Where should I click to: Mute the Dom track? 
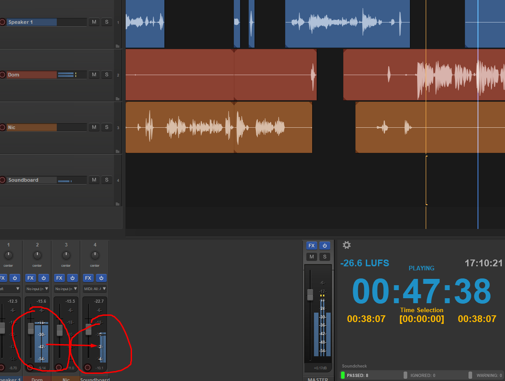tap(94, 75)
